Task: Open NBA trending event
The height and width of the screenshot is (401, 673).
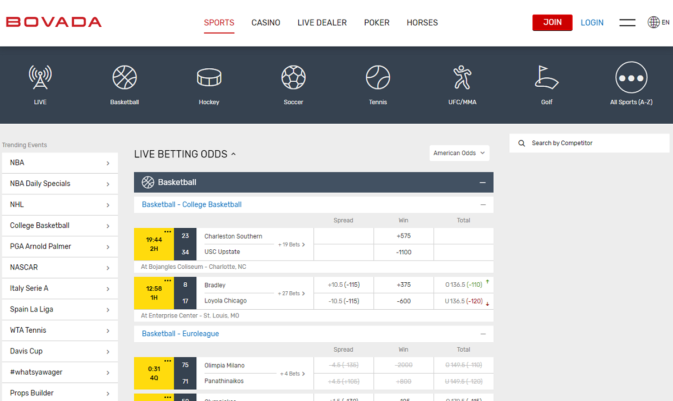Action: pyautogui.click(x=59, y=163)
